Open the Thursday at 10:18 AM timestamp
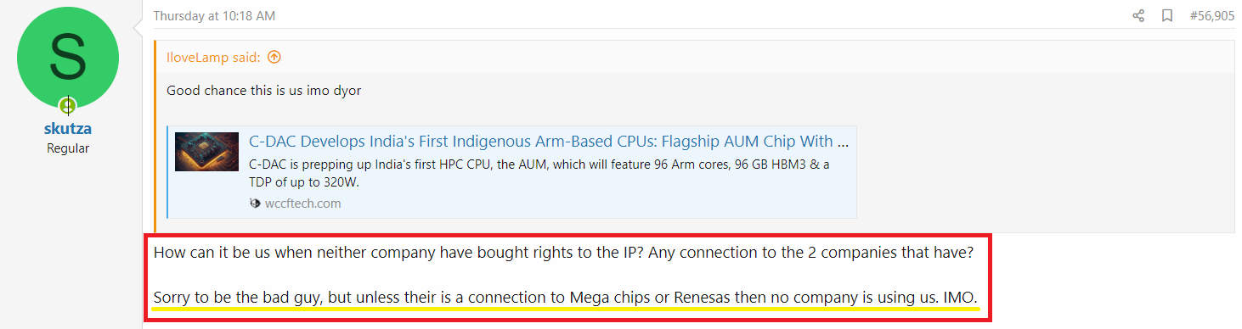This screenshot has height=329, width=1242. click(x=214, y=16)
